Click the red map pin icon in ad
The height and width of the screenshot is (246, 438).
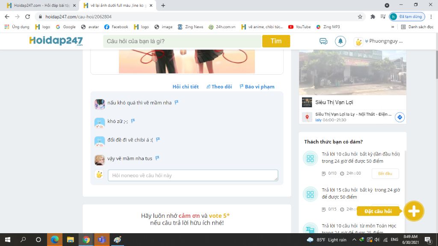(307, 117)
